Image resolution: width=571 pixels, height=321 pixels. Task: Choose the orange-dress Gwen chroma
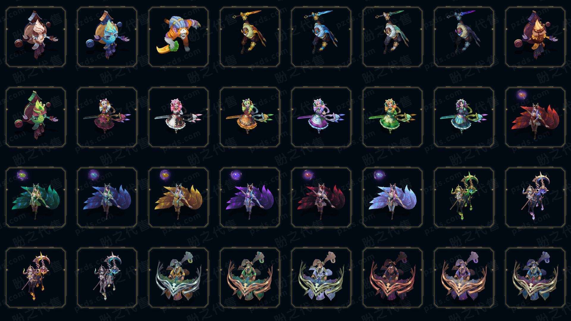pos(250,117)
